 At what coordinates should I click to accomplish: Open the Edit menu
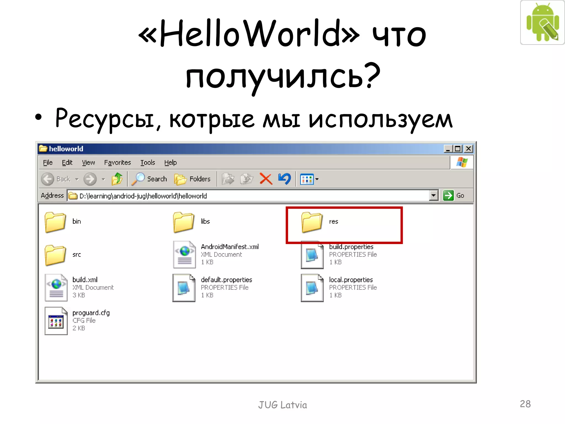pyautogui.click(x=67, y=163)
